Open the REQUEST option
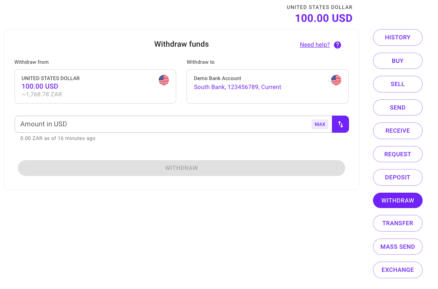Screen dimensions: 438x289 (397, 154)
